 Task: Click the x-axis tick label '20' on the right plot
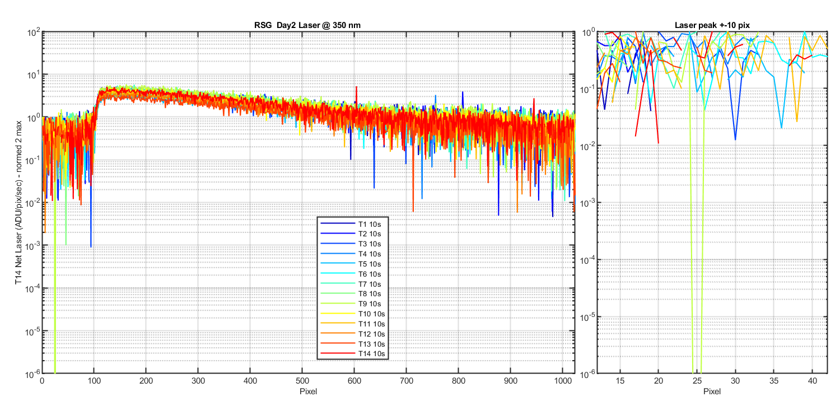659,381
